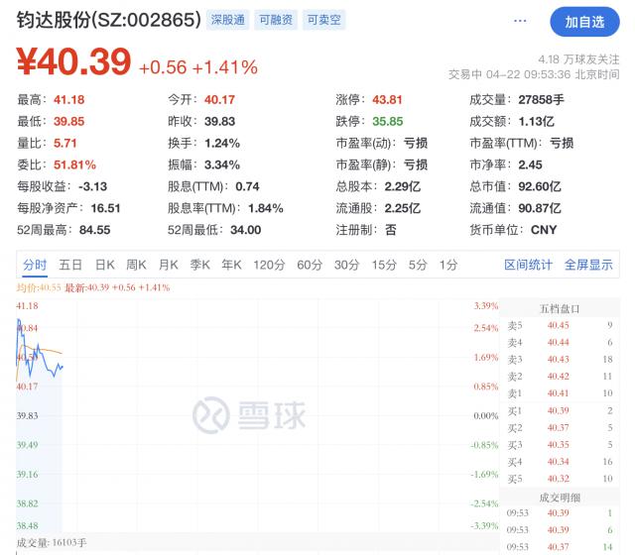This screenshot has height=555, width=635.
Task: Select the 季K chart tab
Action: coord(199,265)
